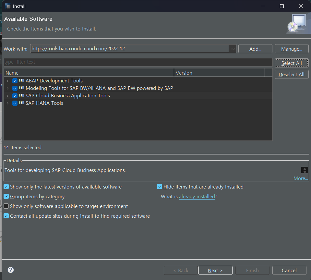The height and width of the screenshot is (280, 311).
Task: Expand the SAP HANA Tools node
Action: coord(7,103)
